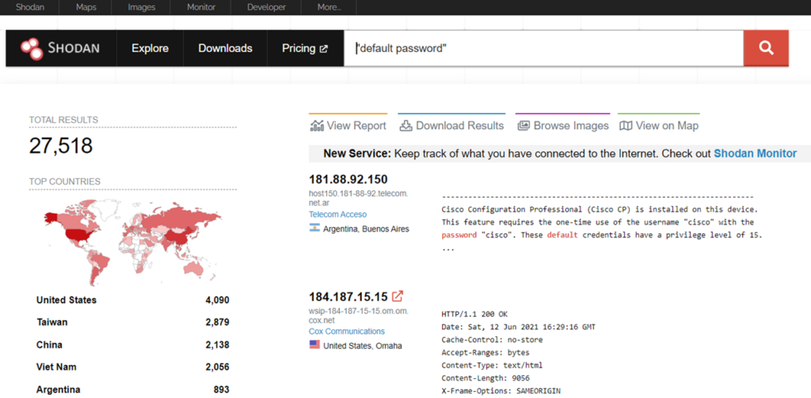
Task: Filter results by United States
Action: [x=67, y=300]
